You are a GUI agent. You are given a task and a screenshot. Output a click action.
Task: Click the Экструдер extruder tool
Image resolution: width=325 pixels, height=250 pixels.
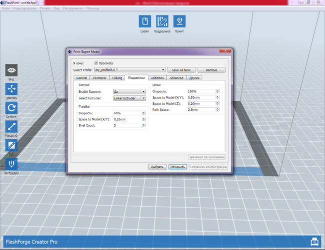tap(11, 164)
